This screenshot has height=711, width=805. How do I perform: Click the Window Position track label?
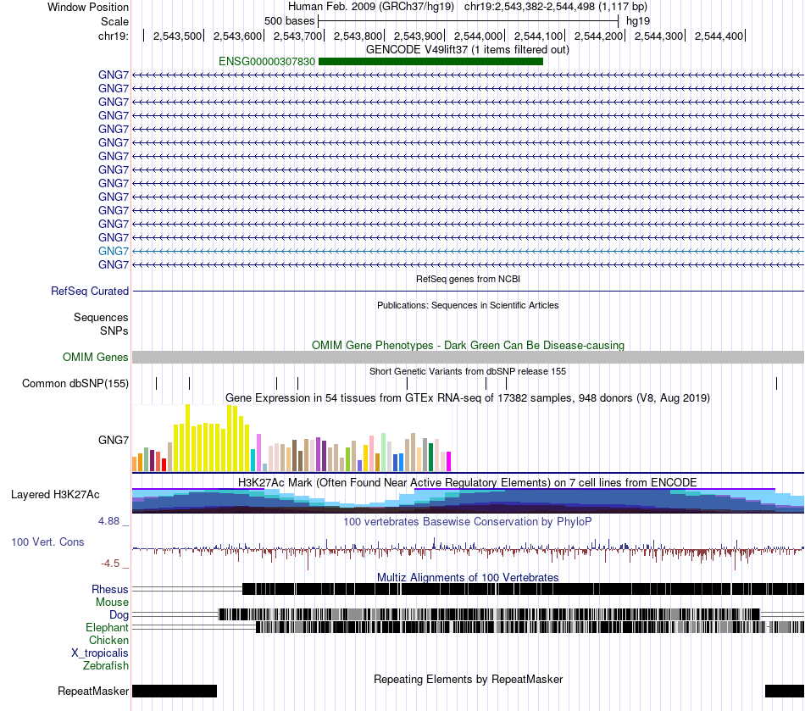[88, 7]
